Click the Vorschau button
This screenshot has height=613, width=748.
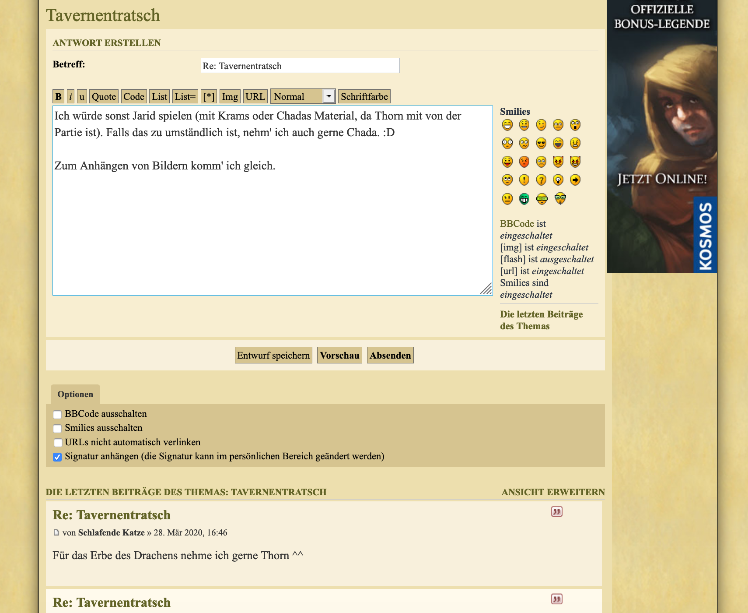click(339, 355)
